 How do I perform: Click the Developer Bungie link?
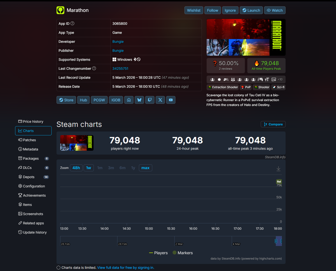(x=118, y=42)
